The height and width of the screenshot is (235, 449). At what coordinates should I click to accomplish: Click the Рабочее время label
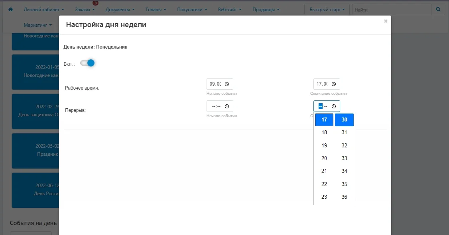click(x=82, y=88)
